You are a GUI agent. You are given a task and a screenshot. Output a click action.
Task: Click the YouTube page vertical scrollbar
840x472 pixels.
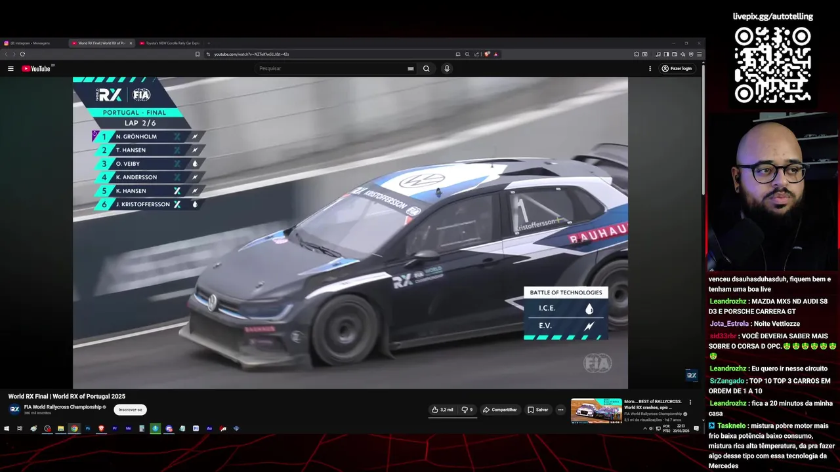[703, 131]
